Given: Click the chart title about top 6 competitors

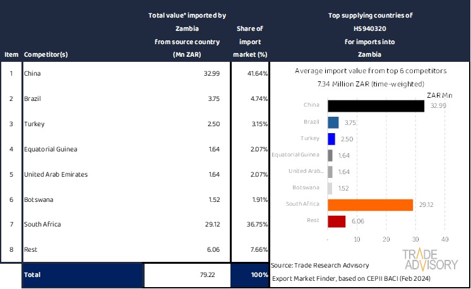Looking at the screenshot, I should 370,71.
